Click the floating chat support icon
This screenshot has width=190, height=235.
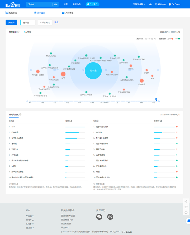(188, 220)
